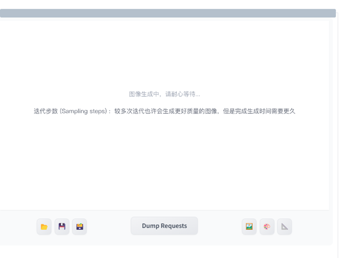Click the '图像生成中，请耐心等待...' status text

click(x=164, y=94)
